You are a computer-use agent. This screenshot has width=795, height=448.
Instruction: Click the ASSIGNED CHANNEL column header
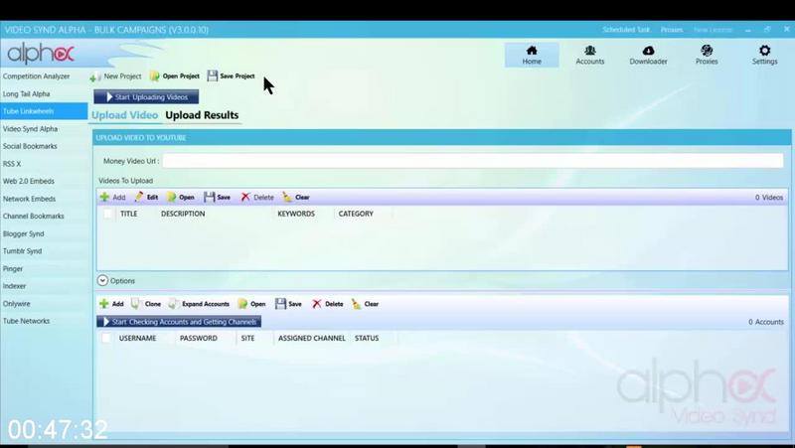pyautogui.click(x=312, y=338)
